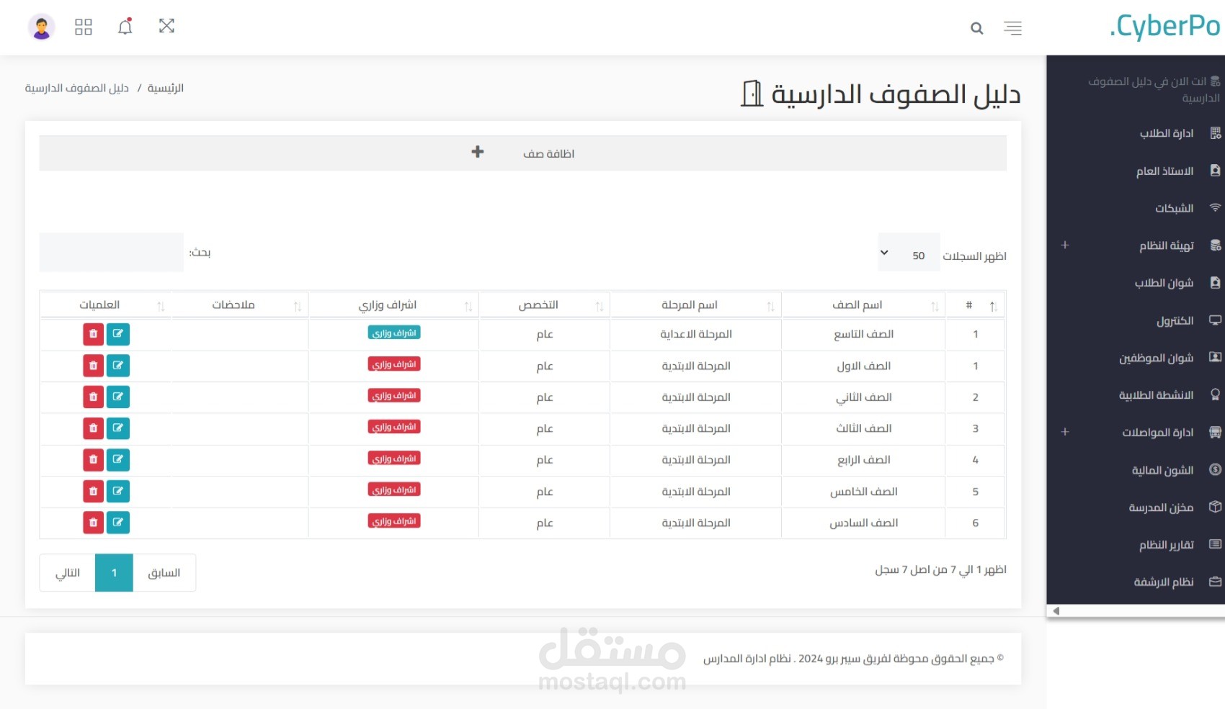
Task: Open the notifications bell
Action: [125, 27]
